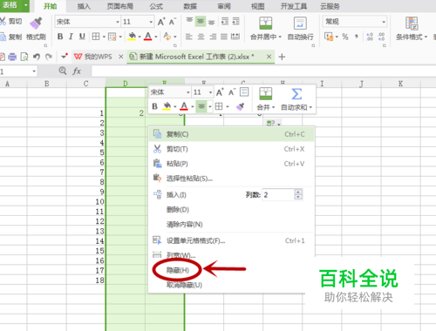The image size is (436, 331).
Task: Open the ribbon font size dropdown 11
Action: tap(151, 22)
